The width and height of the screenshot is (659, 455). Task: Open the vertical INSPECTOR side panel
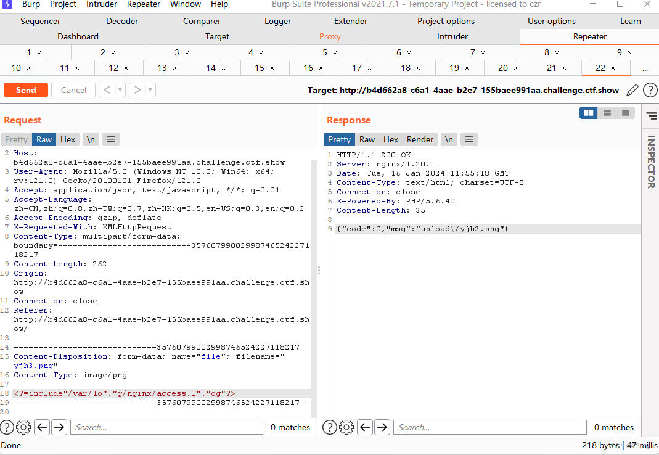click(x=651, y=162)
